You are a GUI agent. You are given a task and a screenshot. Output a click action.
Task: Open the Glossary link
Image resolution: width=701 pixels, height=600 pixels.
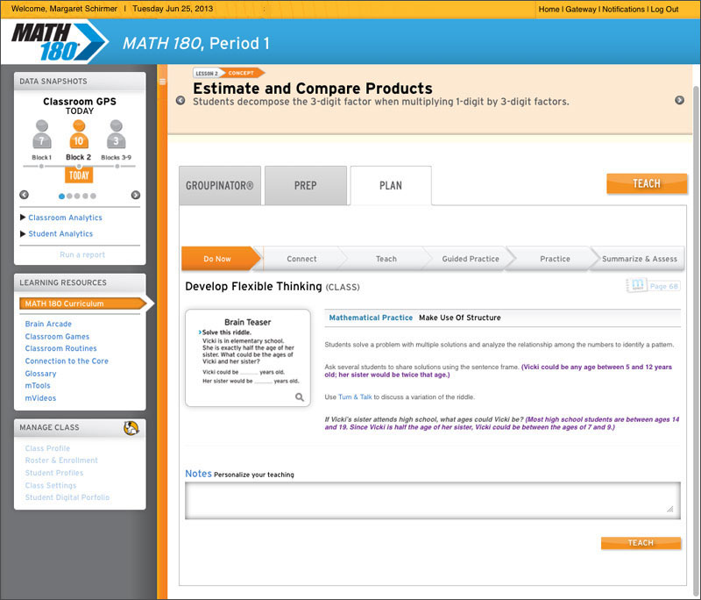(40, 374)
